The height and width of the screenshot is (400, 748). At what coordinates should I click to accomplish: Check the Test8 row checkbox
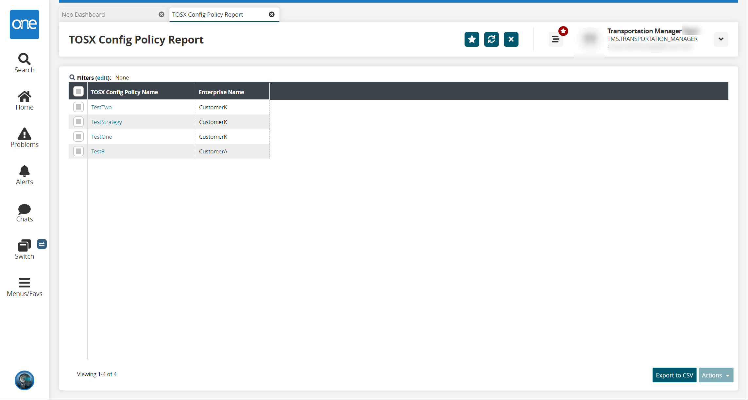pyautogui.click(x=78, y=151)
